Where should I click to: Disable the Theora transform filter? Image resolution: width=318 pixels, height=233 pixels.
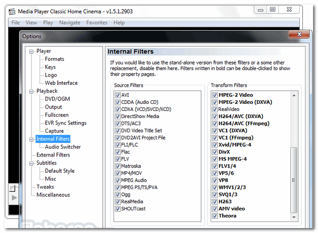pyautogui.click(x=215, y=216)
